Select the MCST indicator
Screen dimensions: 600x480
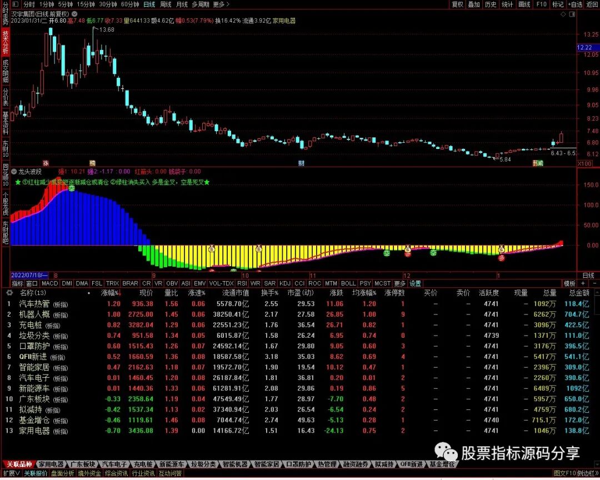382,284
